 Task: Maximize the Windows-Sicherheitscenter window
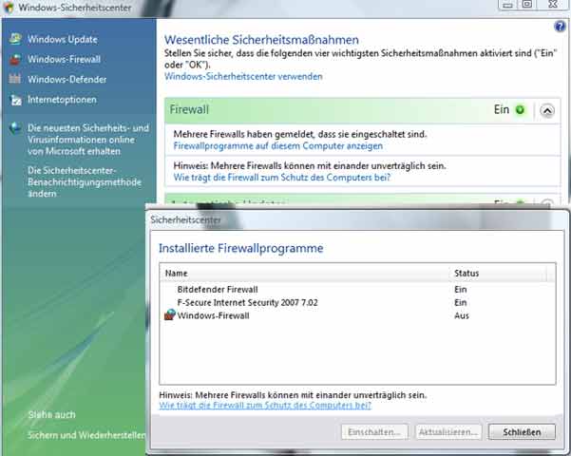[526, 5]
